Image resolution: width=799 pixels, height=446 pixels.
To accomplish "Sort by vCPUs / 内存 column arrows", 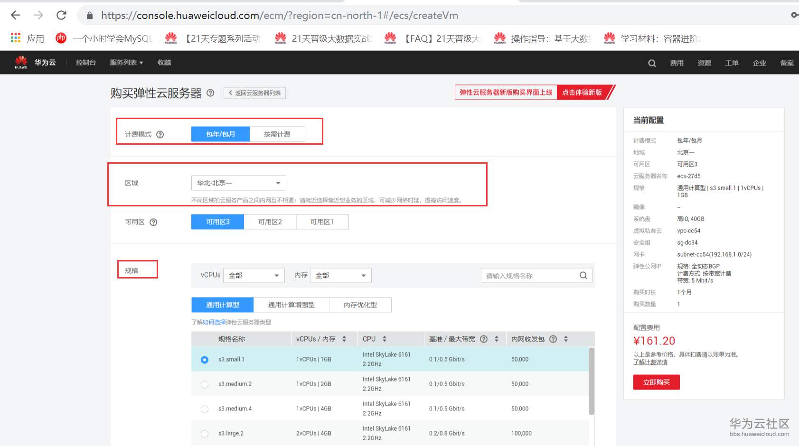I will pos(344,339).
